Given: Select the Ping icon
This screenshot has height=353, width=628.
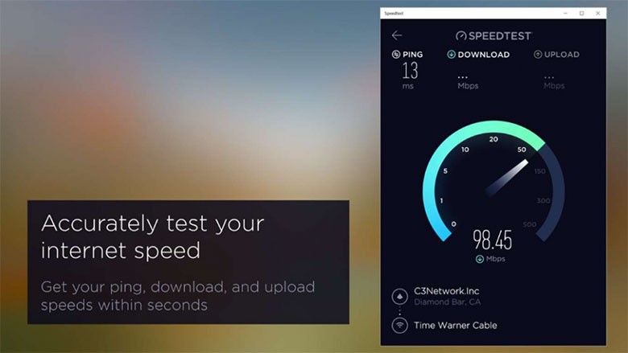Looking at the screenshot, I should pyautogui.click(x=395, y=55).
